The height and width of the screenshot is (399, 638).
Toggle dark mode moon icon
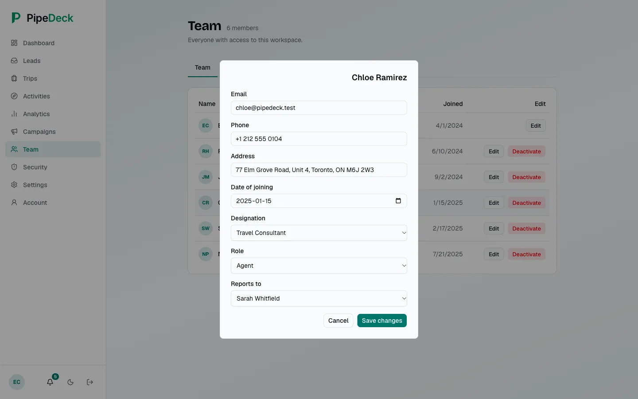point(70,382)
